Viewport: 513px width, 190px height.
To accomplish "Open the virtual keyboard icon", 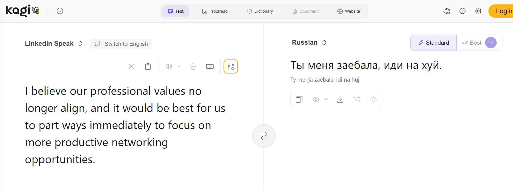I will 210,66.
